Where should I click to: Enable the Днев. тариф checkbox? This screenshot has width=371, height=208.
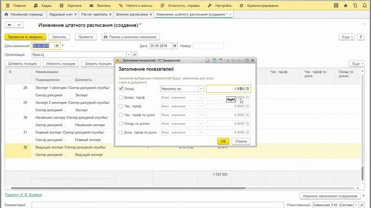pos(121,98)
